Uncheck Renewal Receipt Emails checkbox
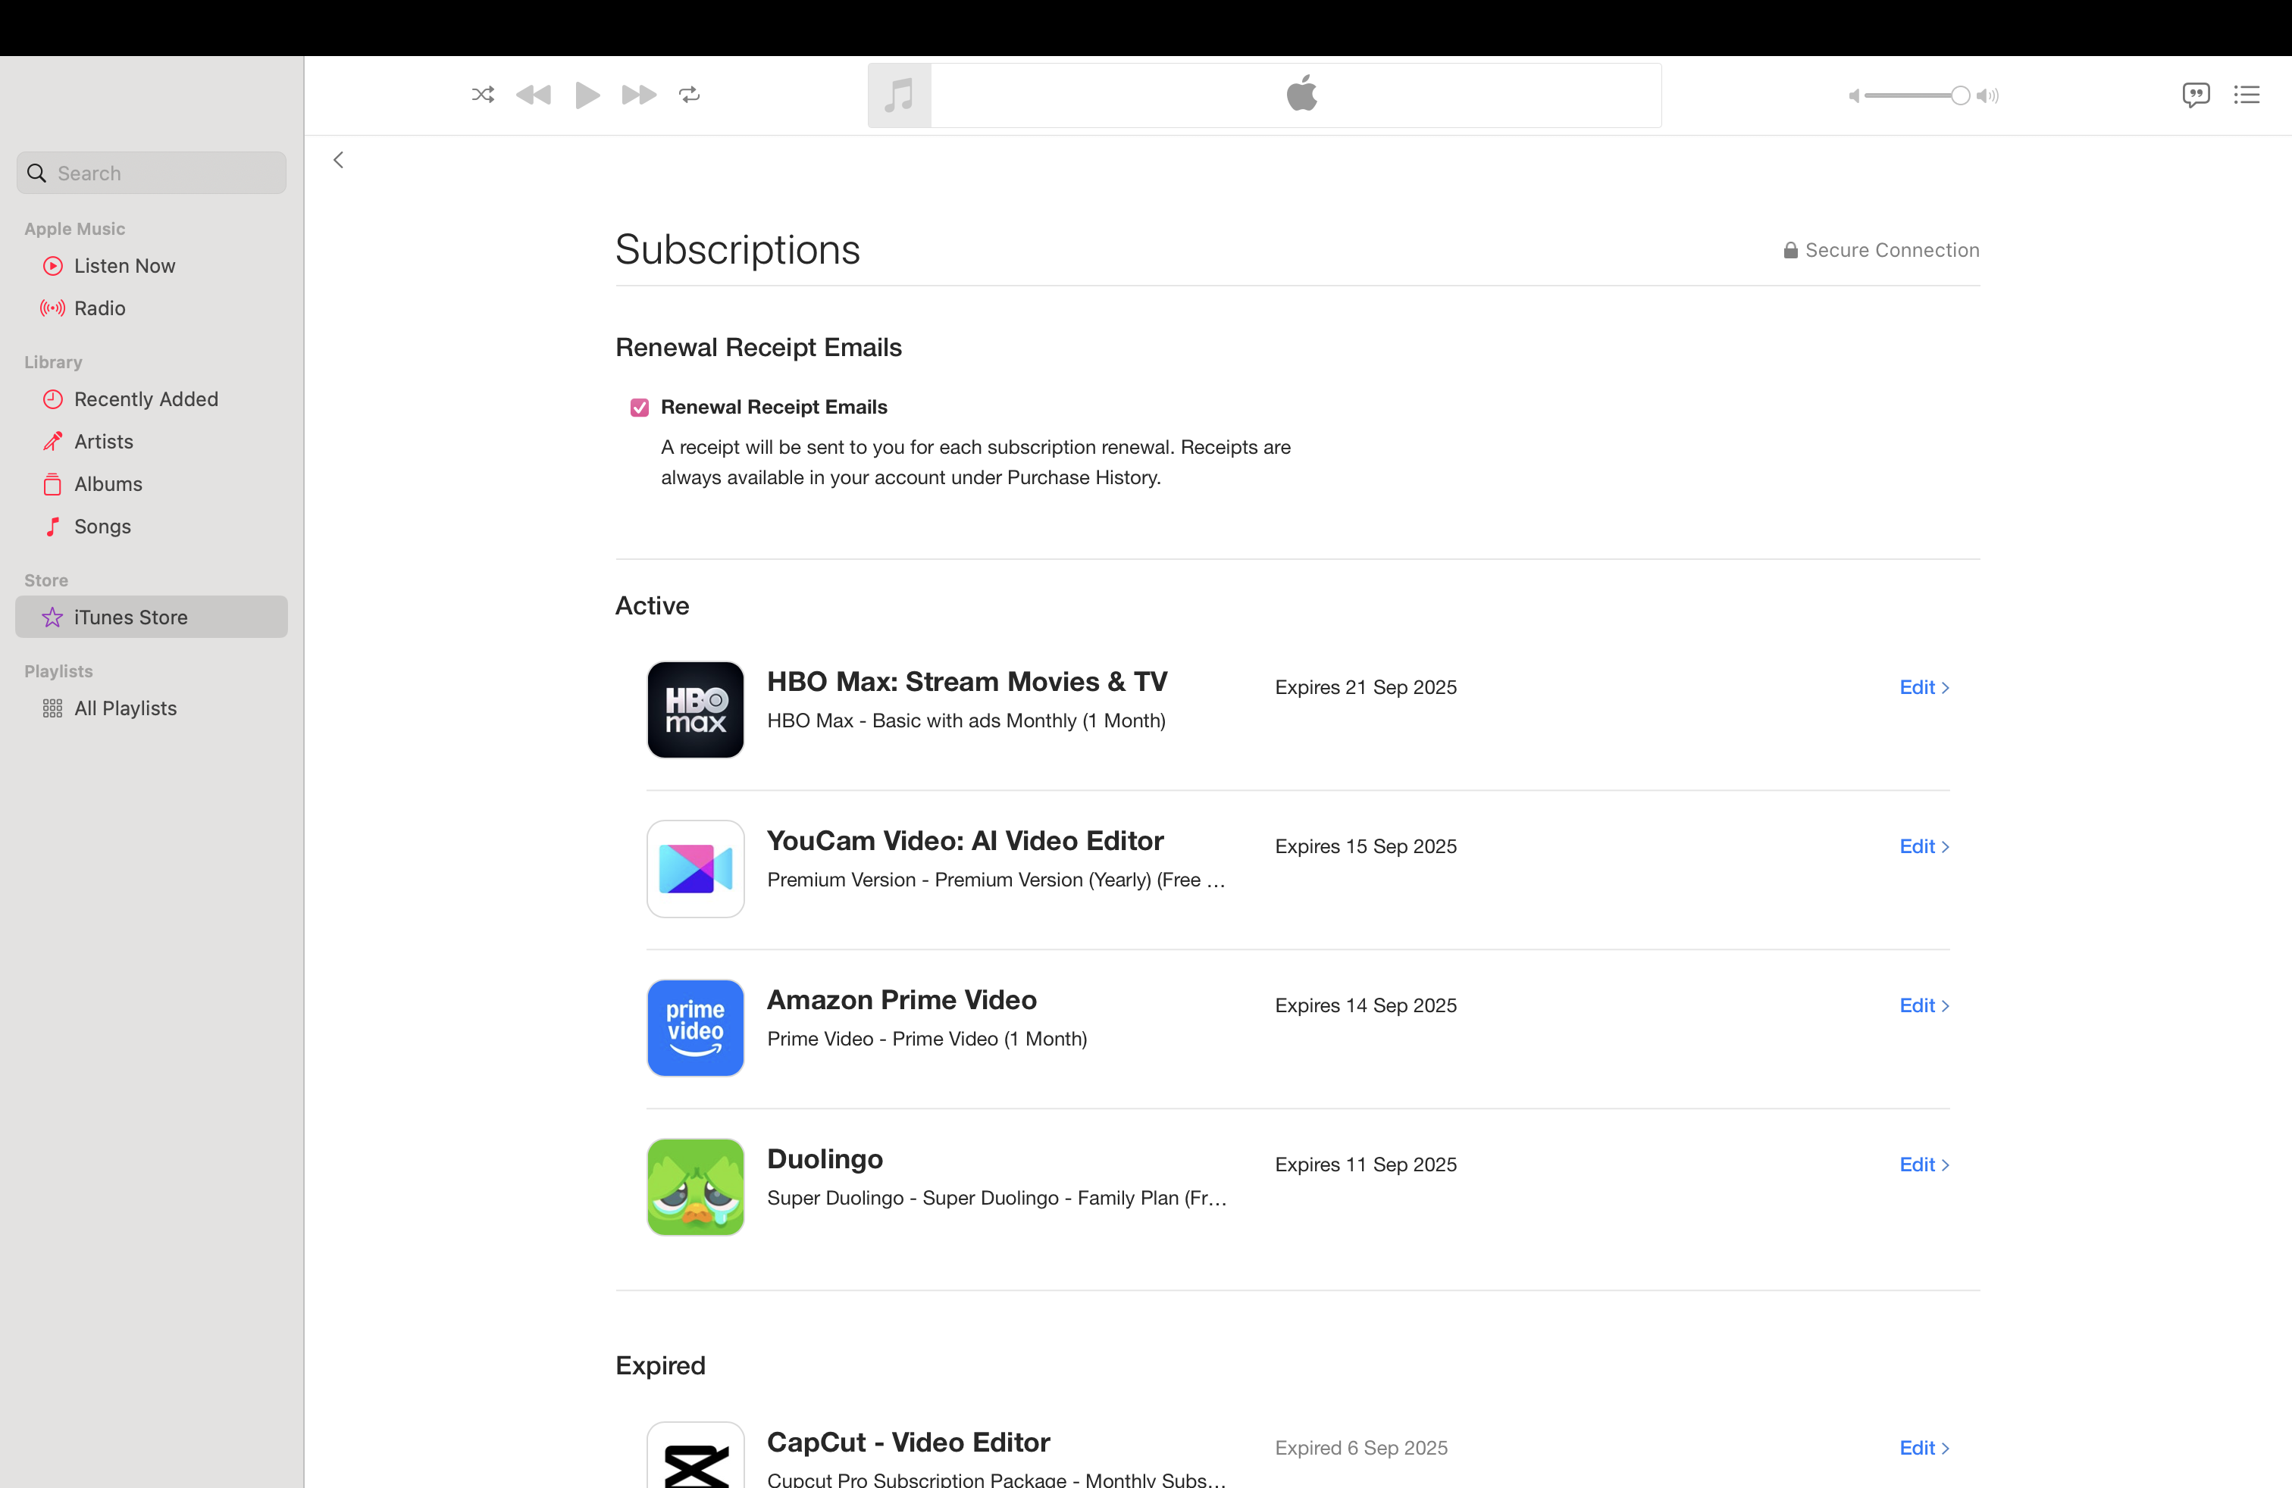 point(640,408)
